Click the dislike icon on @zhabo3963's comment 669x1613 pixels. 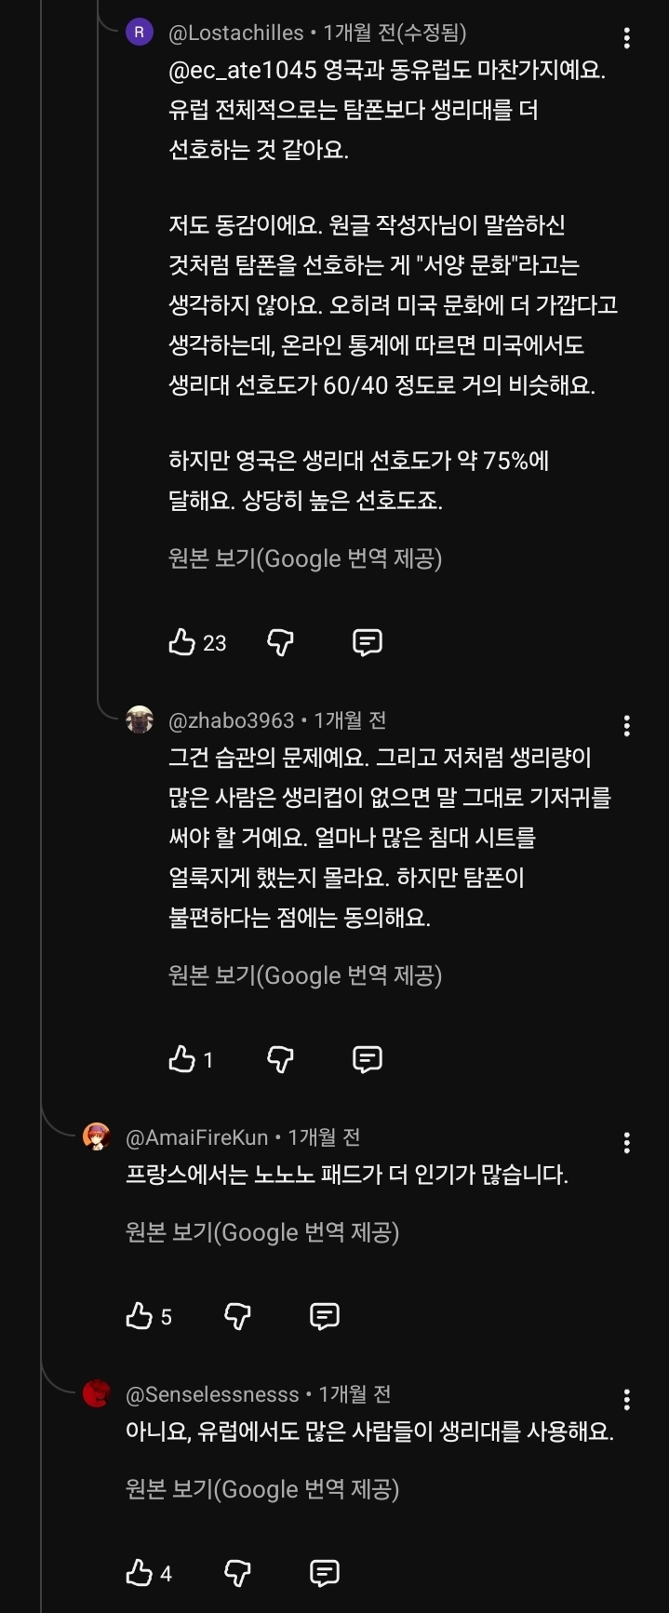click(x=279, y=1058)
